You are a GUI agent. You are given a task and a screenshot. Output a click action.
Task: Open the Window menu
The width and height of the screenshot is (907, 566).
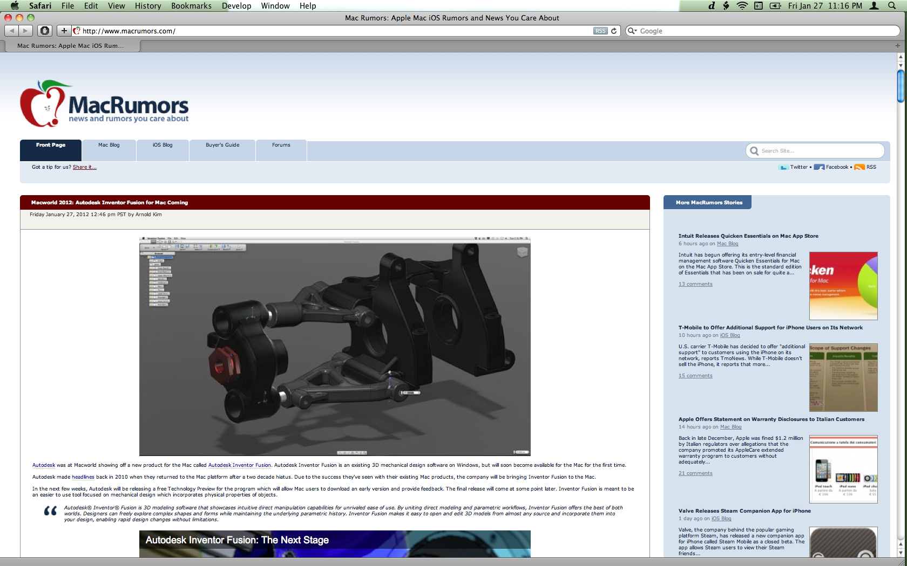click(275, 5)
